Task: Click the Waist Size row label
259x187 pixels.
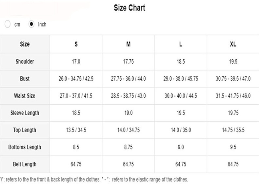Action: coord(25,96)
